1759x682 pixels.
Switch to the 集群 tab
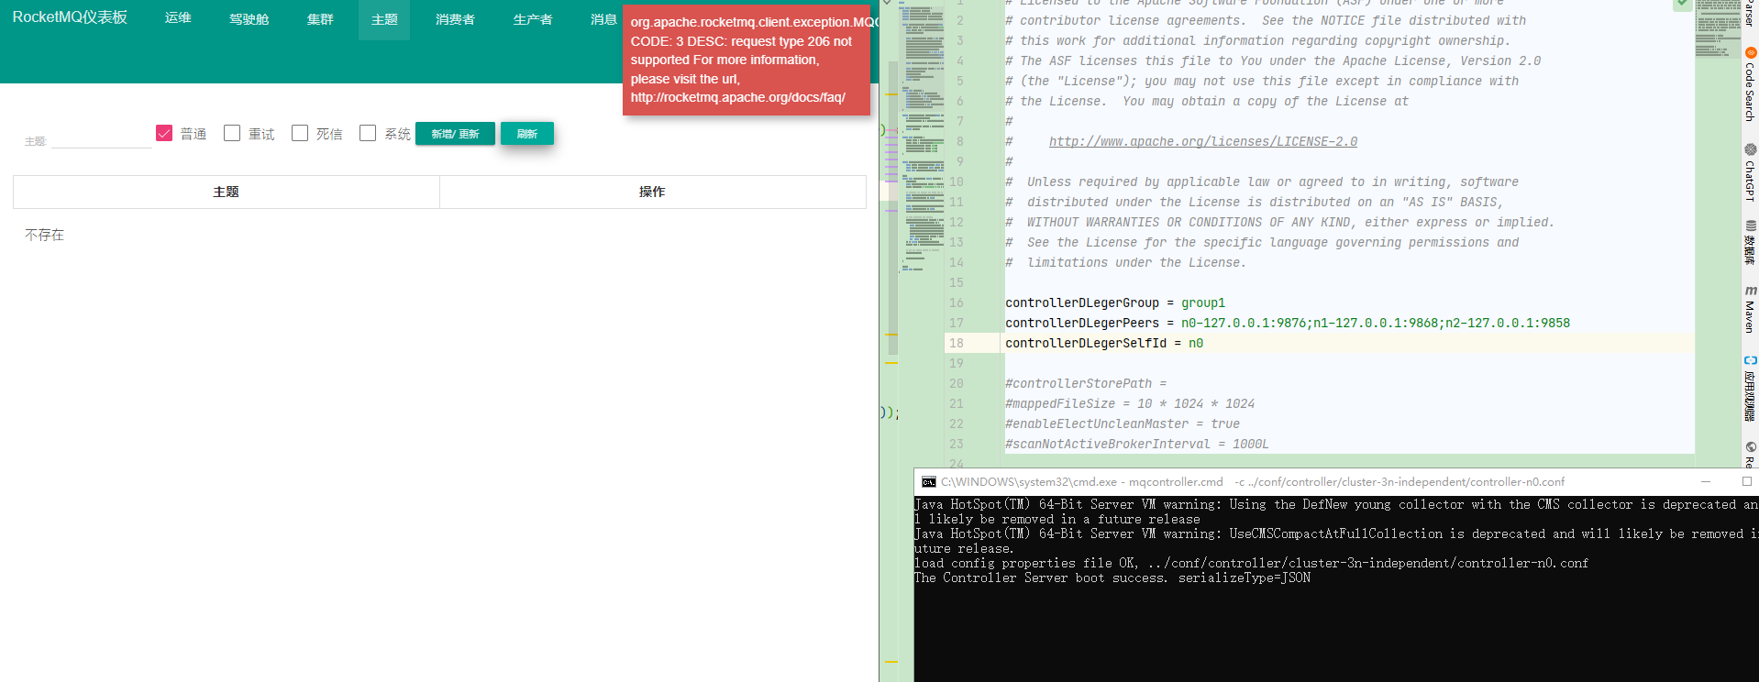pos(320,19)
